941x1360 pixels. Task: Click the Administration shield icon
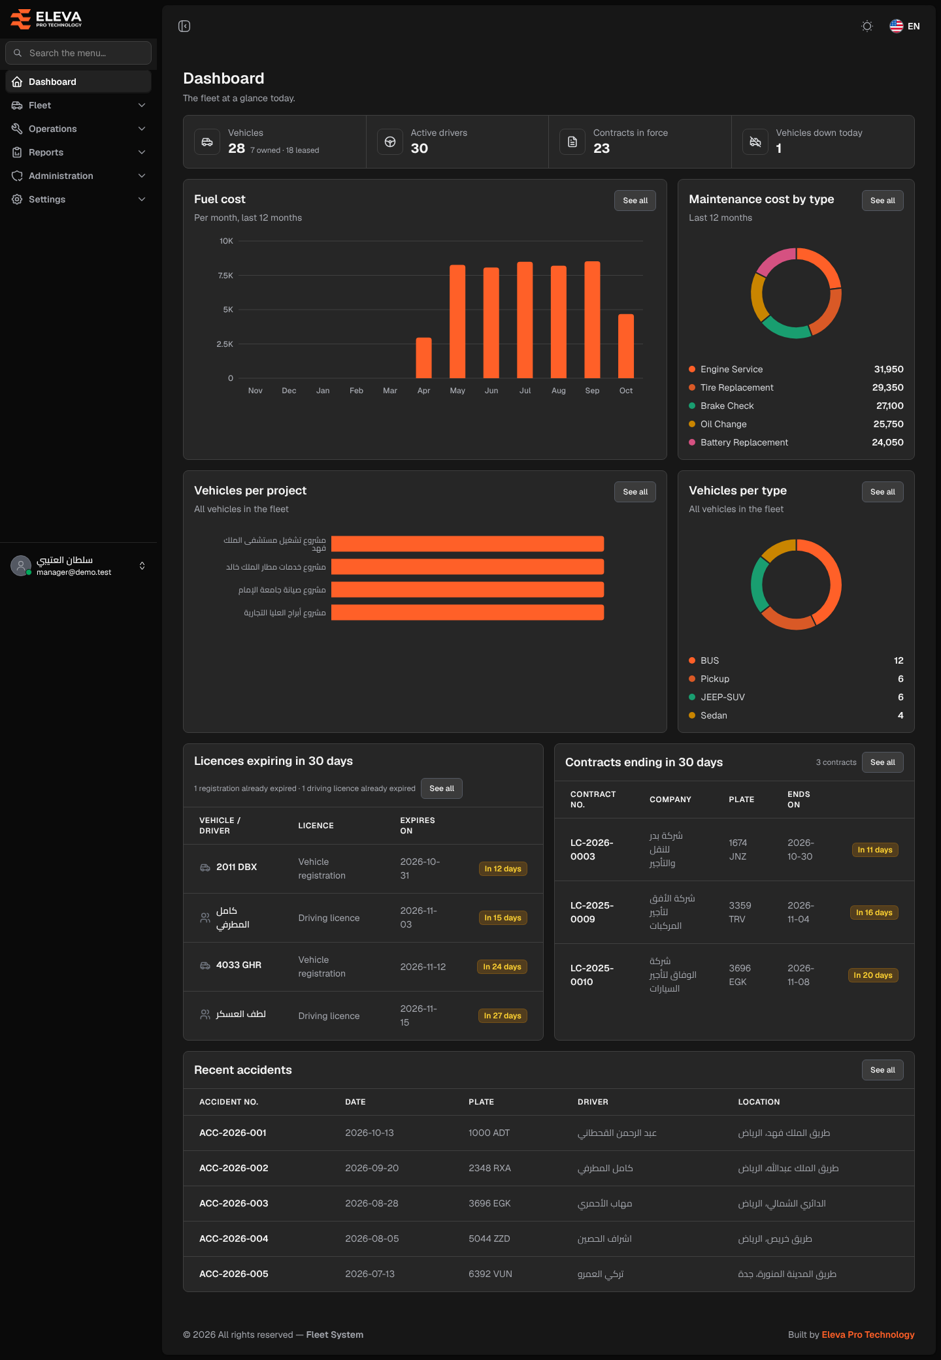(x=17, y=176)
